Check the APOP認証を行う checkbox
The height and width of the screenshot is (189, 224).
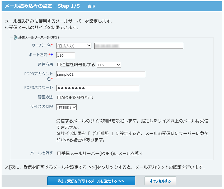pyautogui.click(x=59, y=98)
